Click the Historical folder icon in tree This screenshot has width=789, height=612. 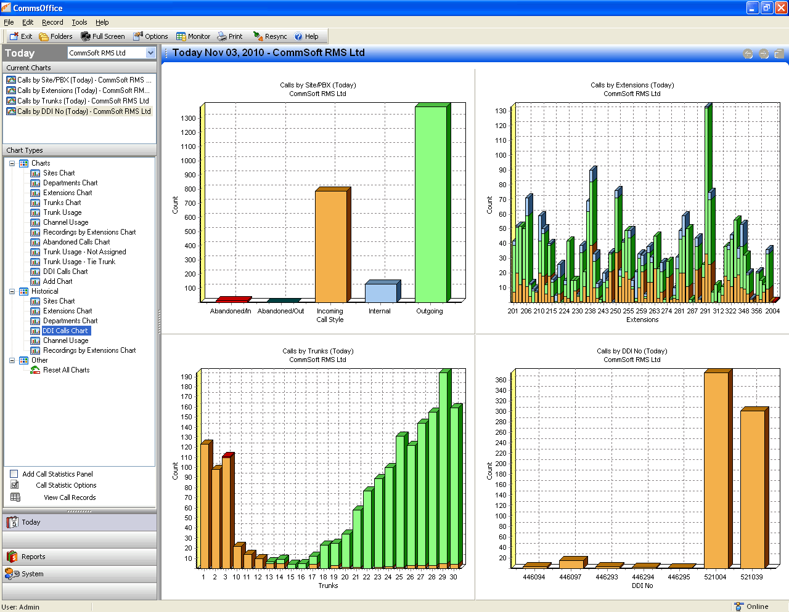coord(23,291)
